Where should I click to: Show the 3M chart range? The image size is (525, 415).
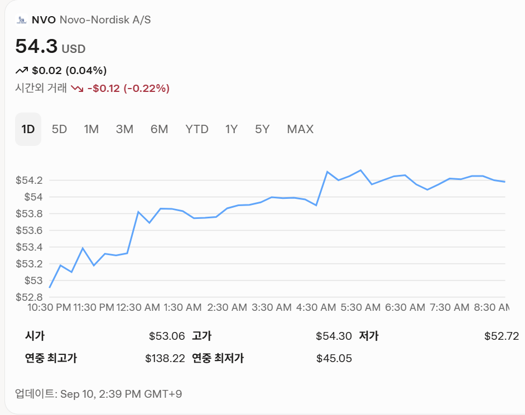124,129
